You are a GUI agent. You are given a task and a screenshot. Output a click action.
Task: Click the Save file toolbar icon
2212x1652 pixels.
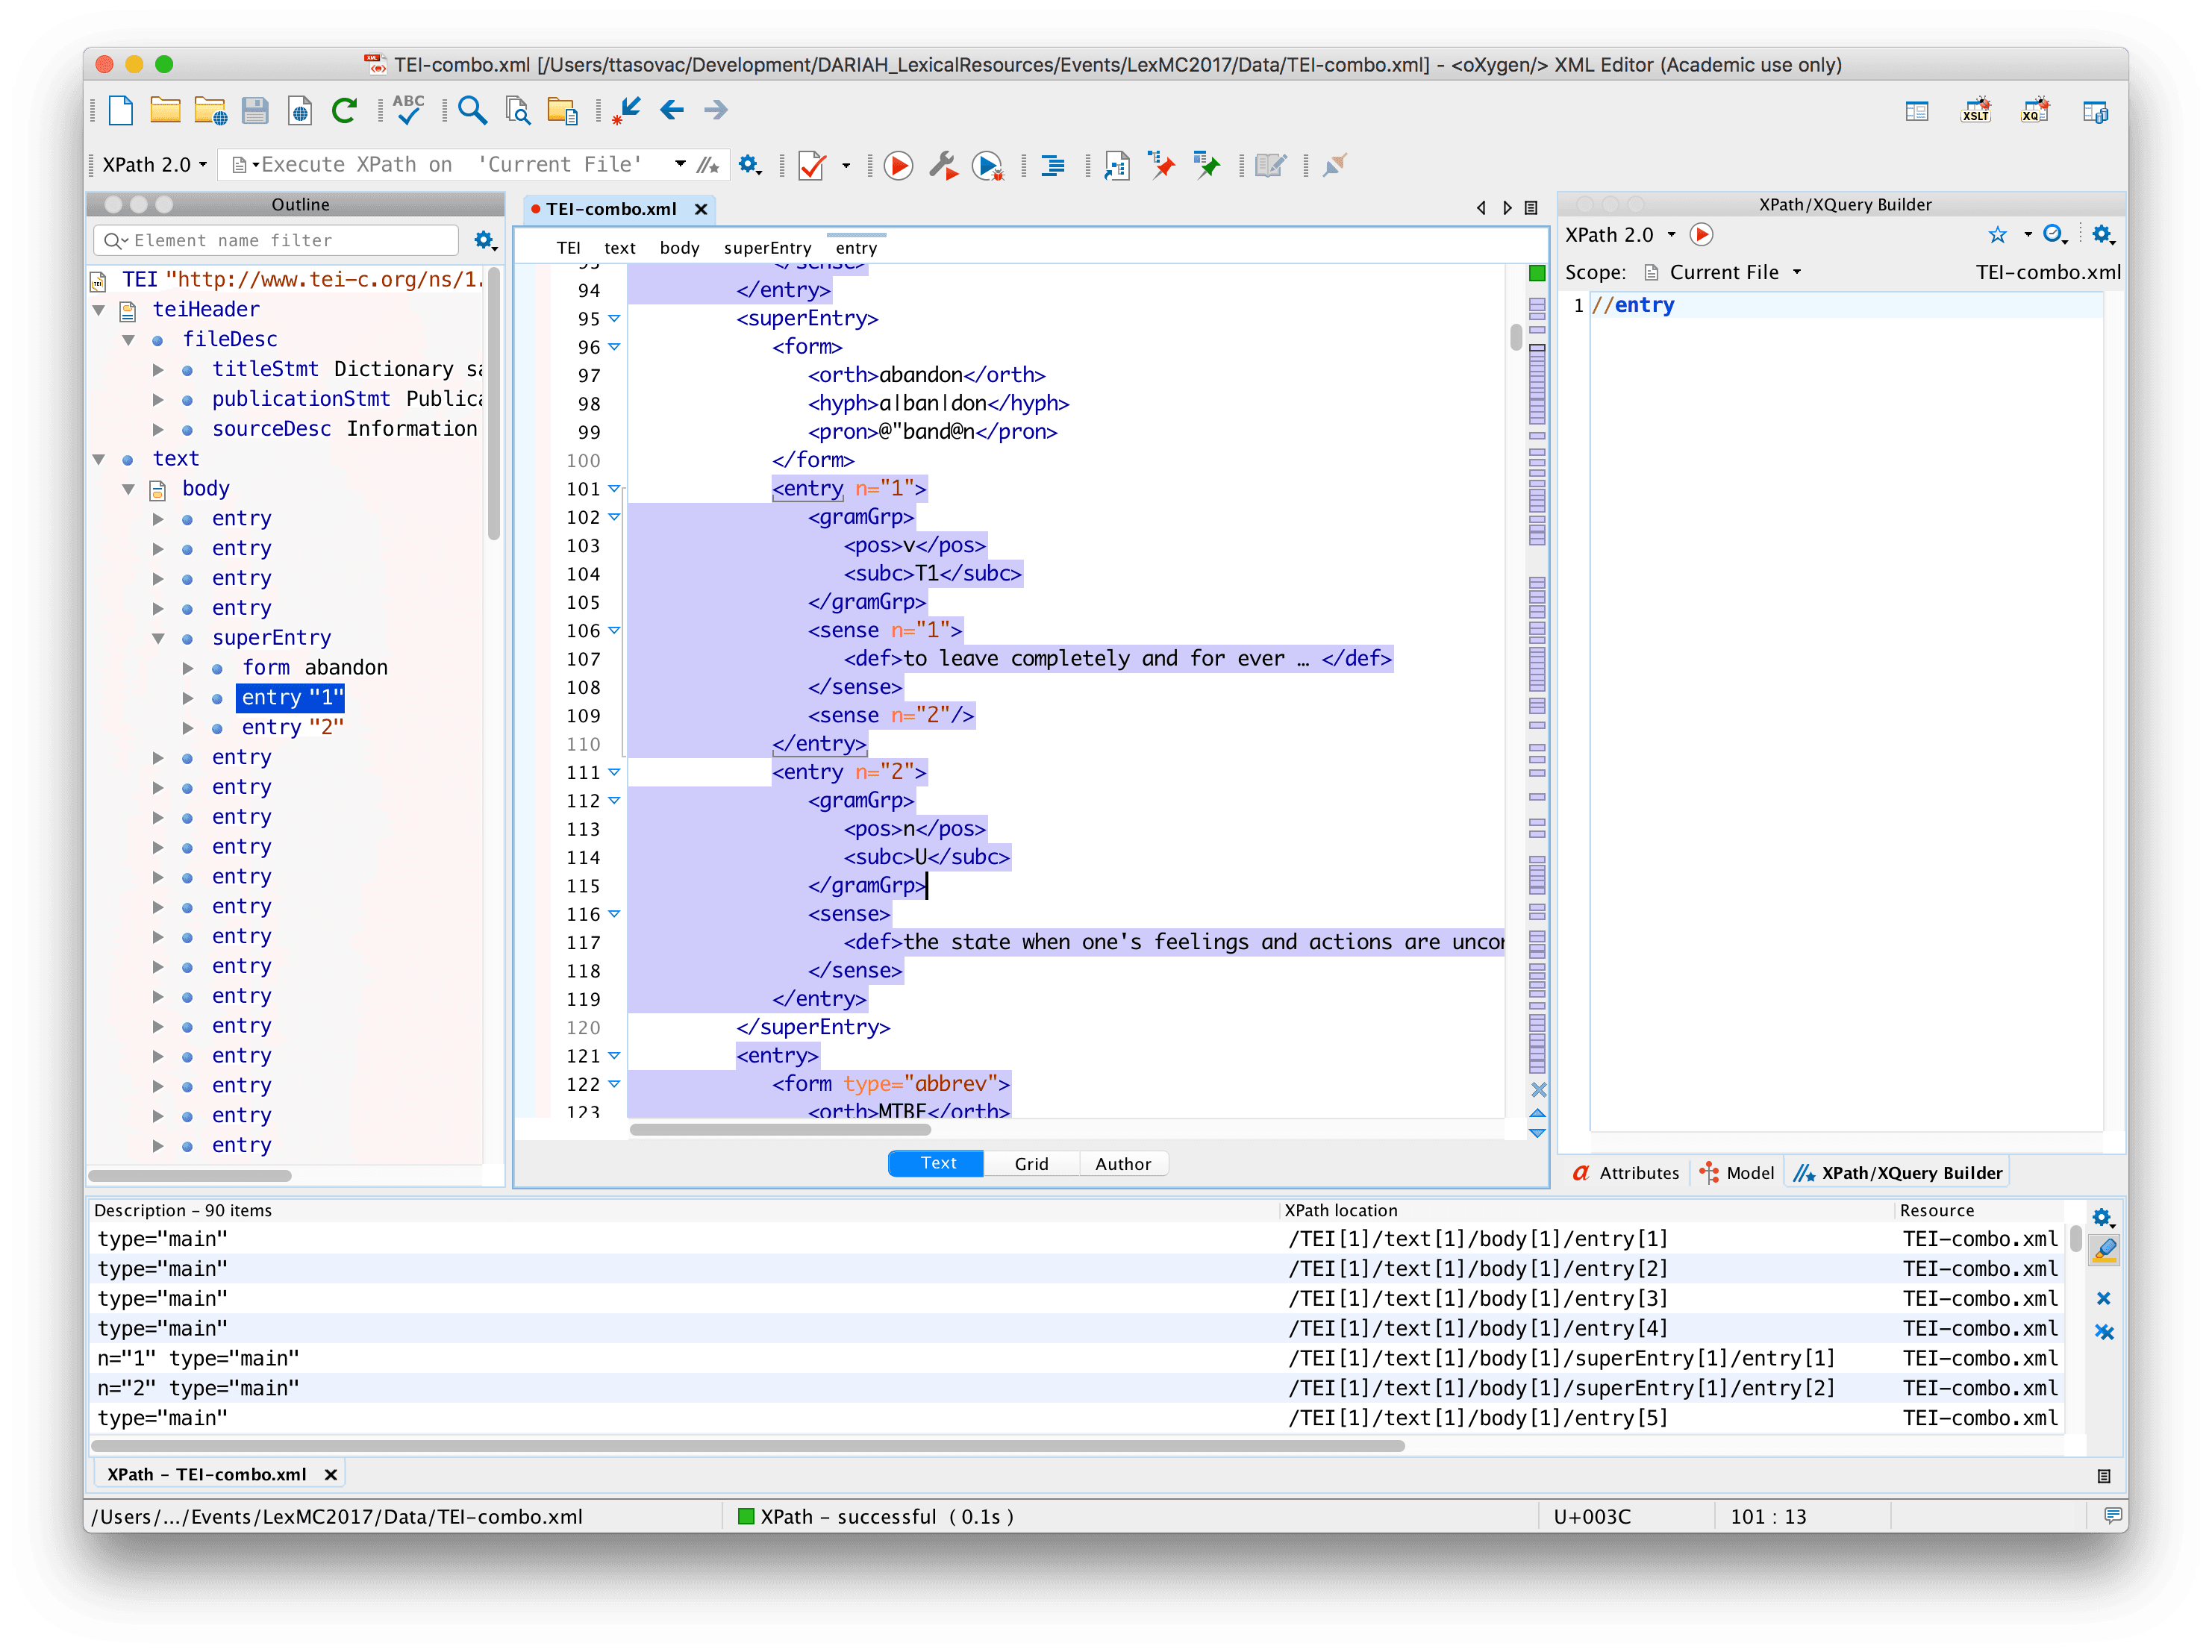click(255, 110)
